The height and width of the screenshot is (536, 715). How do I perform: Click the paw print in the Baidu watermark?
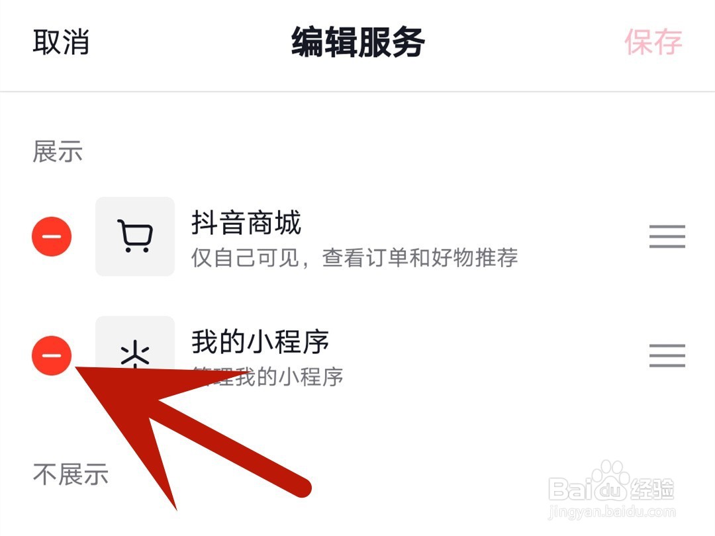(610, 481)
